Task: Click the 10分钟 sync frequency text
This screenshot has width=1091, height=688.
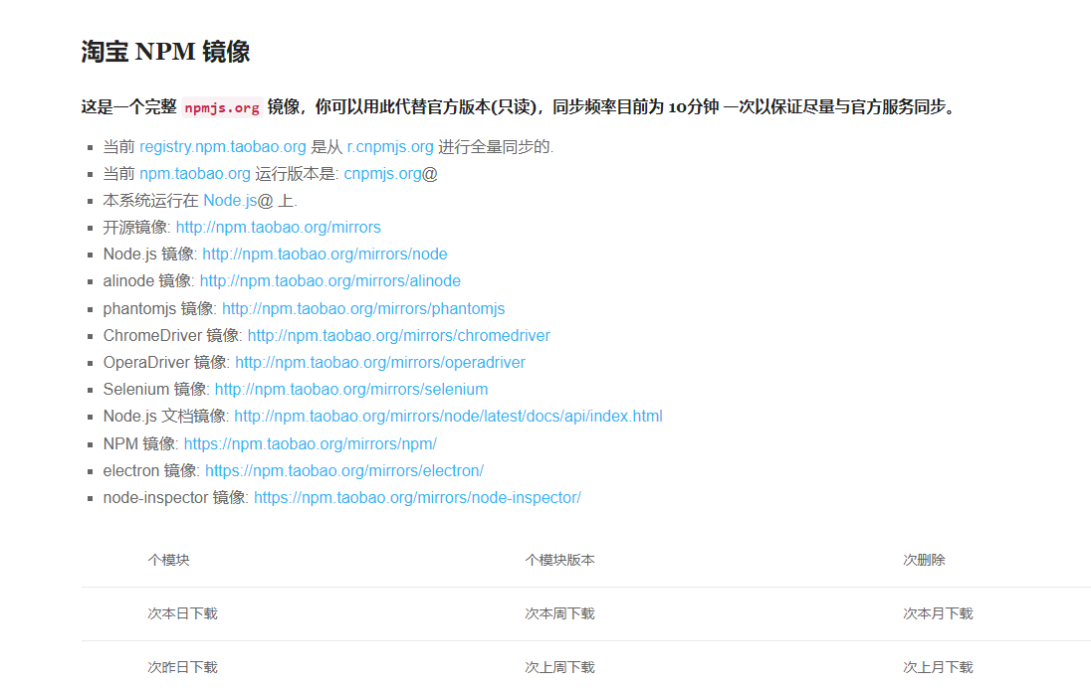Action: (x=694, y=107)
